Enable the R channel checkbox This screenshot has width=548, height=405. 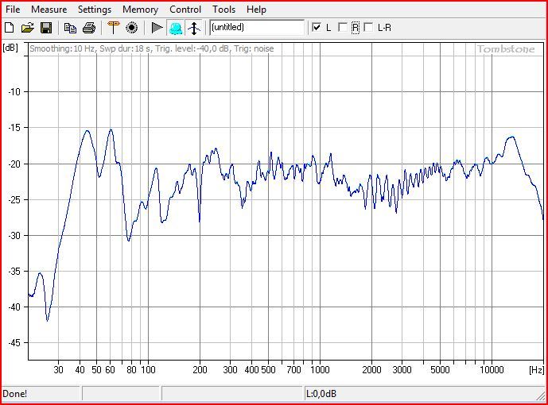(343, 28)
